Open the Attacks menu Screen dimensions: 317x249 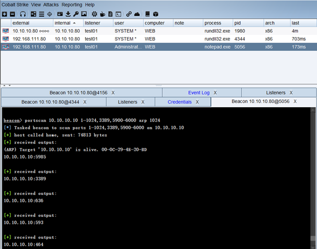[51, 5]
